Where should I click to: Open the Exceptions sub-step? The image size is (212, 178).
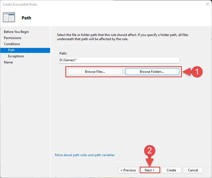click(x=16, y=56)
